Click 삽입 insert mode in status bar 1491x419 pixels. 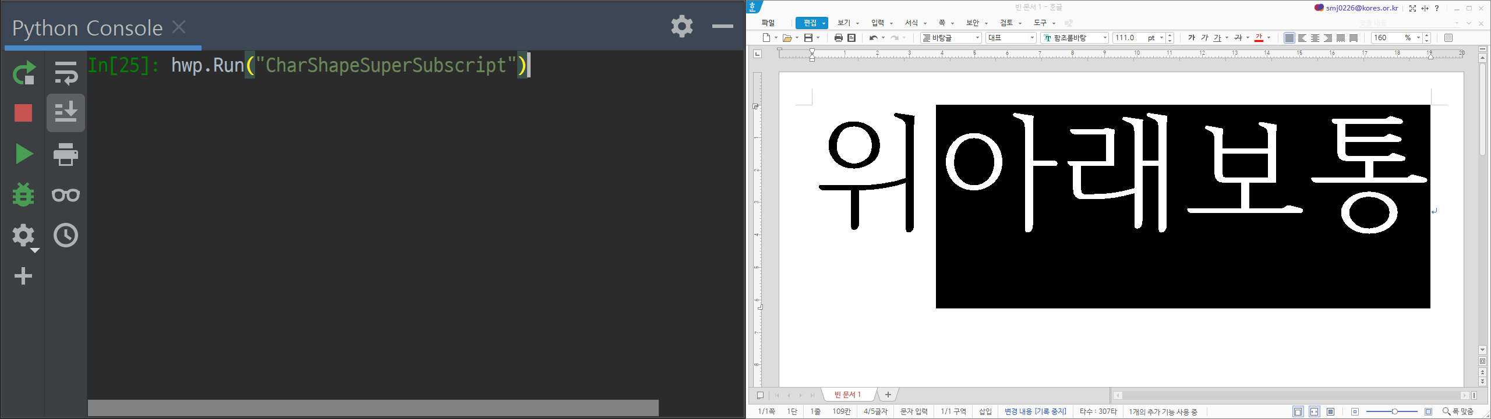click(x=985, y=411)
